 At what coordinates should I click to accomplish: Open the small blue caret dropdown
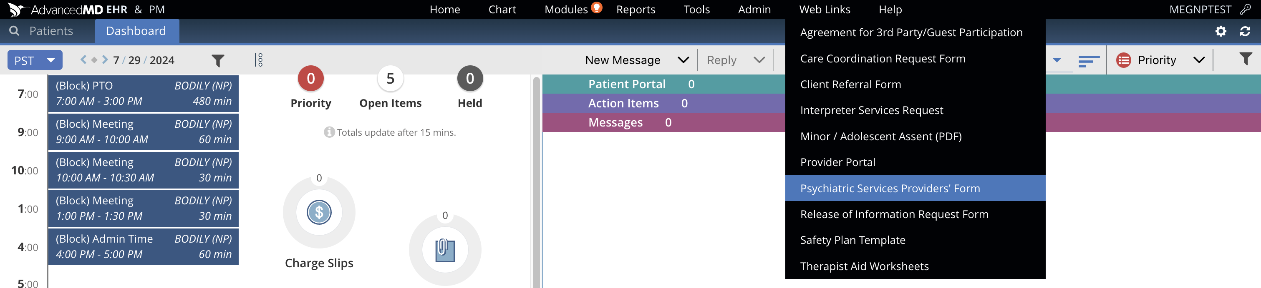click(x=1057, y=60)
